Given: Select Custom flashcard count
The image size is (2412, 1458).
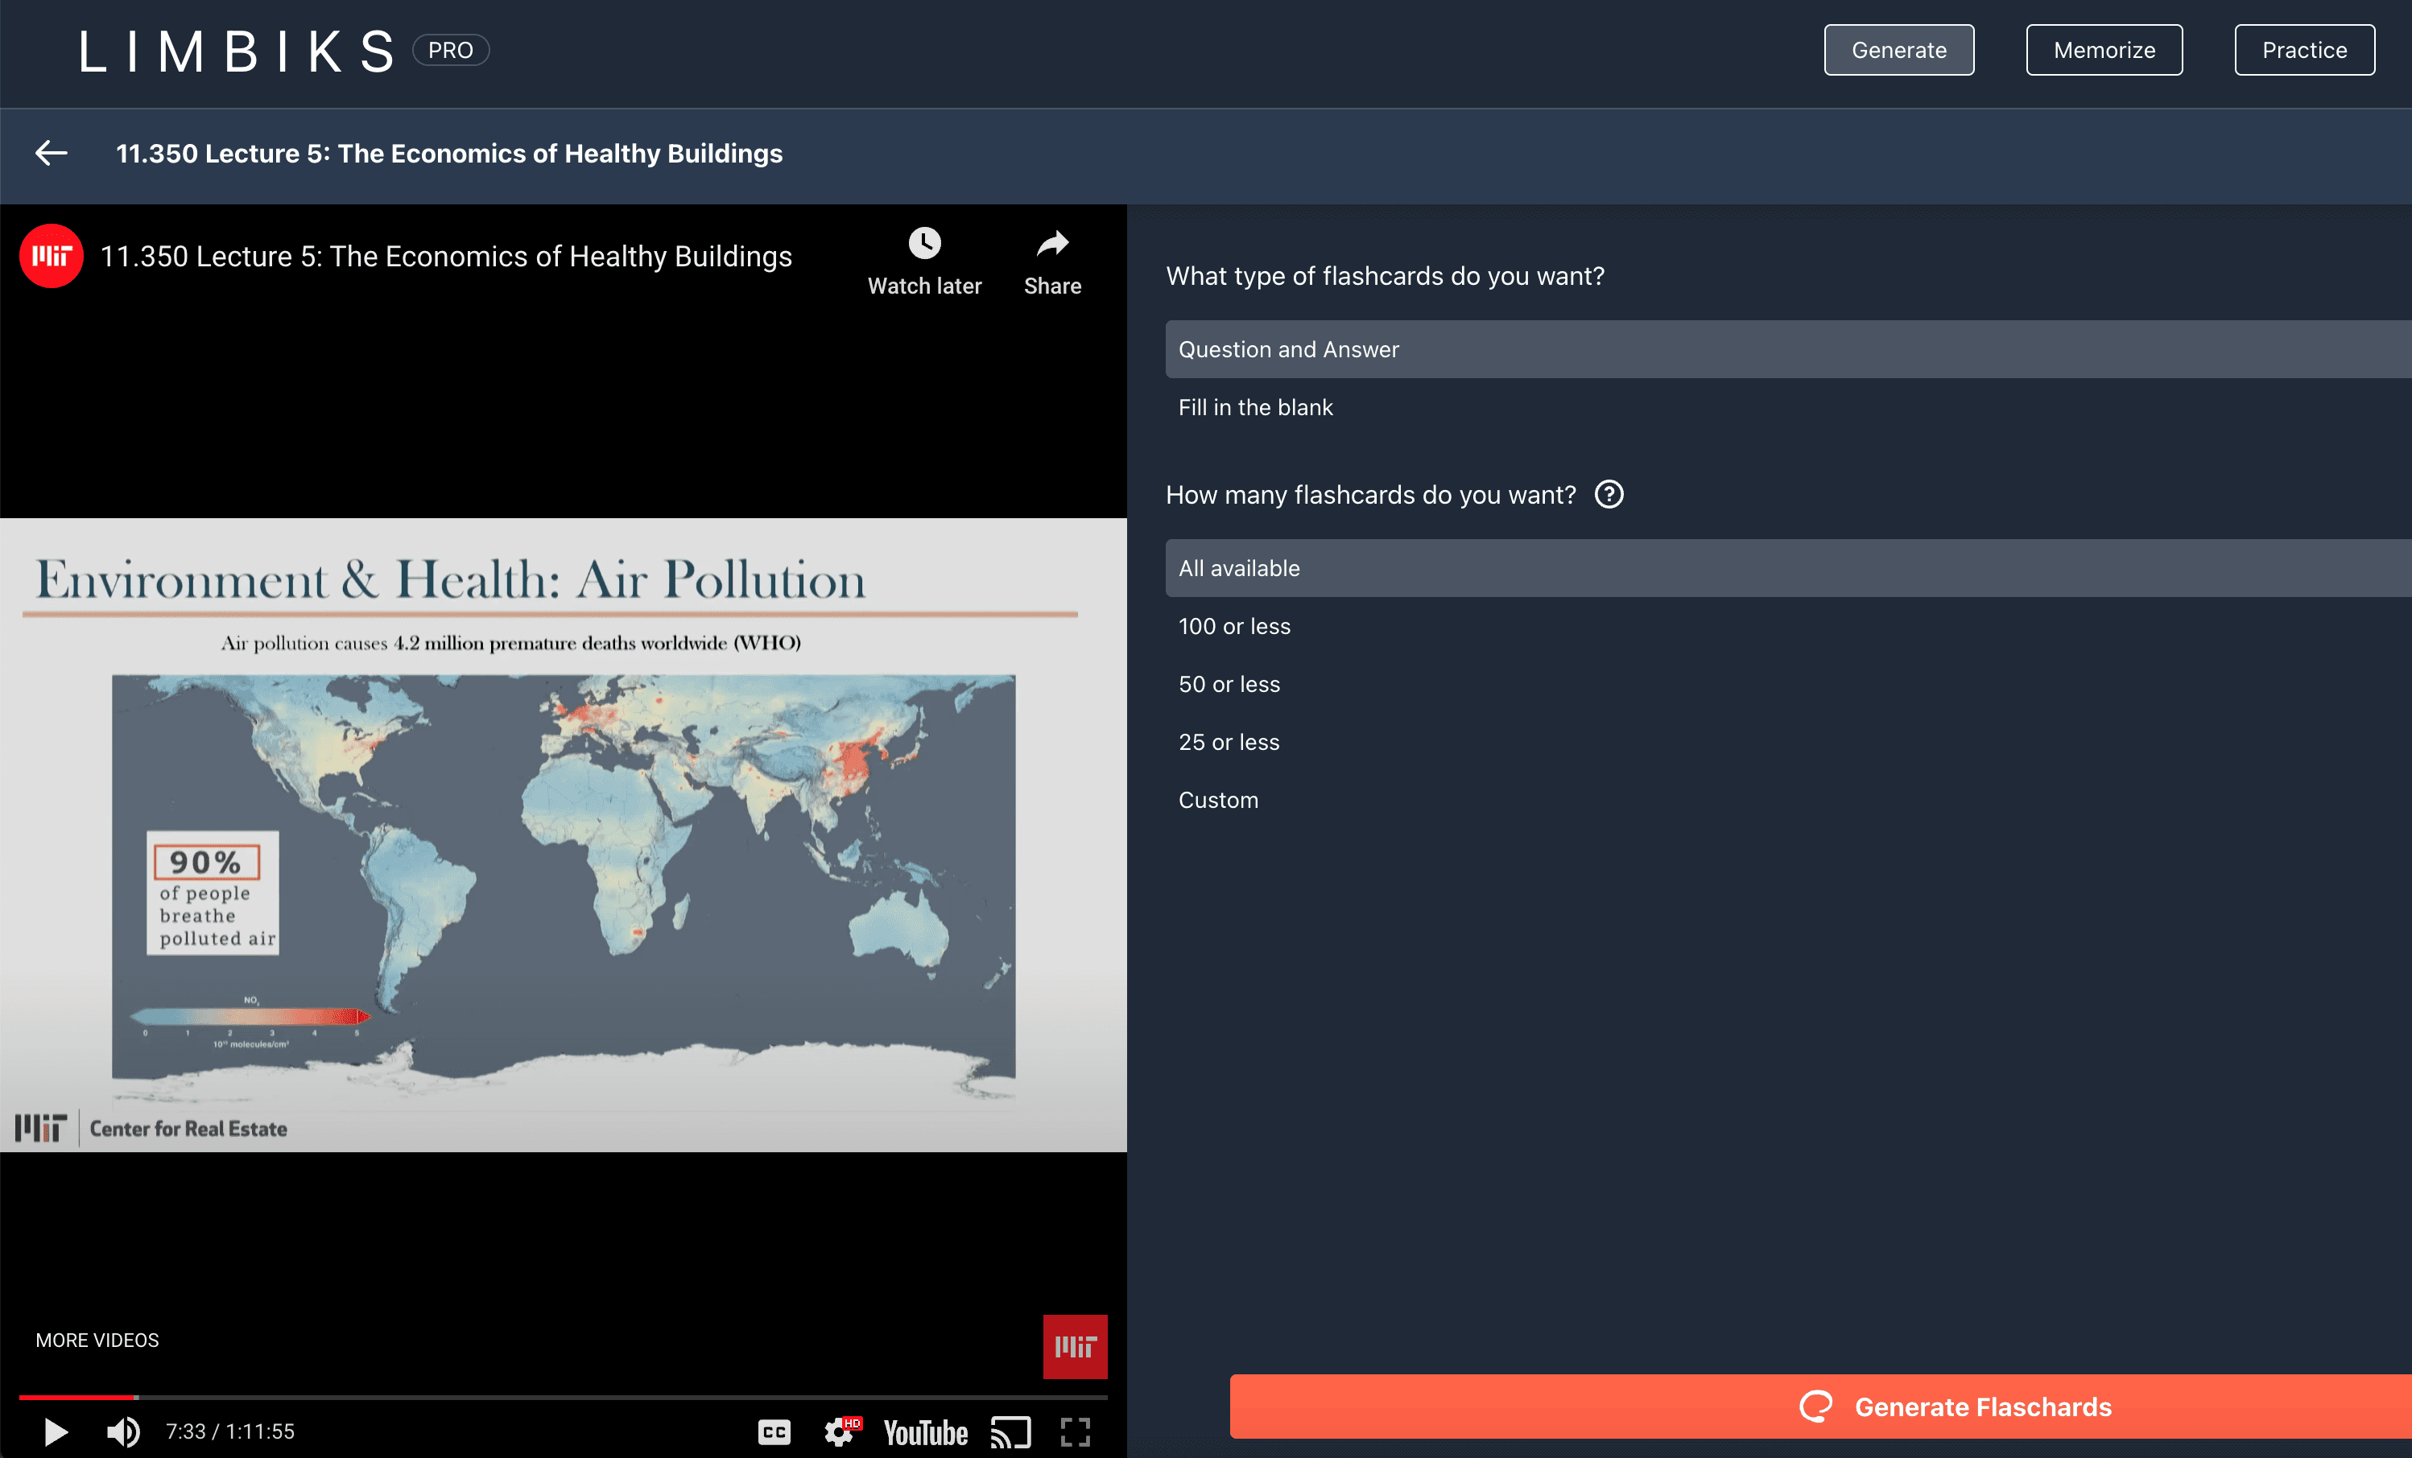Looking at the screenshot, I should pyautogui.click(x=1219, y=800).
